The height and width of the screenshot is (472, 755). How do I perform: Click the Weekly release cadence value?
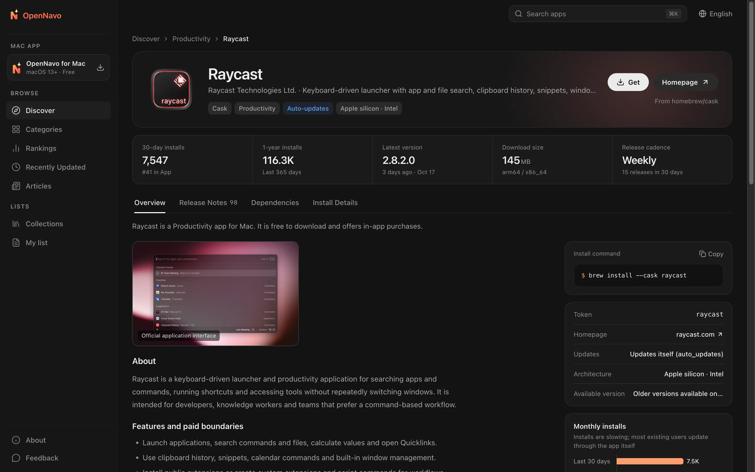click(x=639, y=160)
